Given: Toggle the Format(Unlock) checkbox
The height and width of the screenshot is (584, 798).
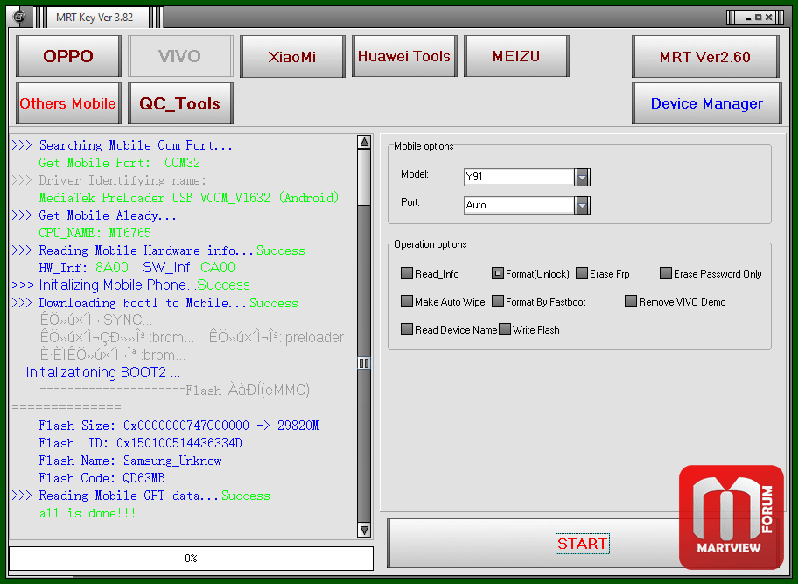Looking at the screenshot, I should point(497,273).
